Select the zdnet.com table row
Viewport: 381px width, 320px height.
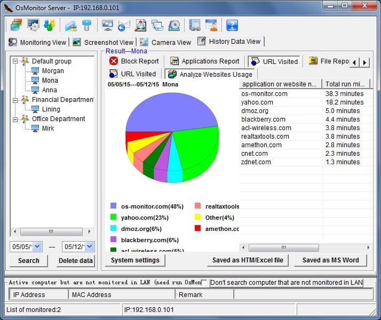pos(305,162)
